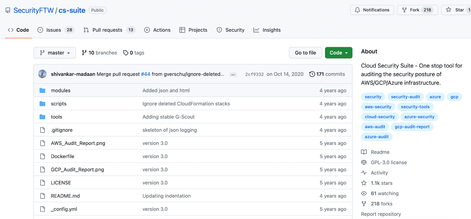The image size is (471, 219).
Task: Open the green Code dropdown button
Action: [x=339, y=53]
